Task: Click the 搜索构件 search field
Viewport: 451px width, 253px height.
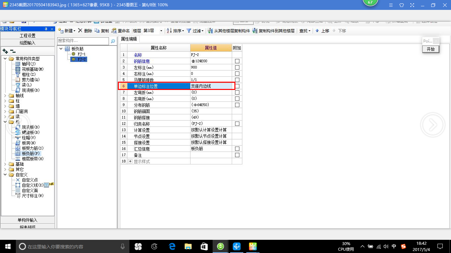Action: (83, 41)
